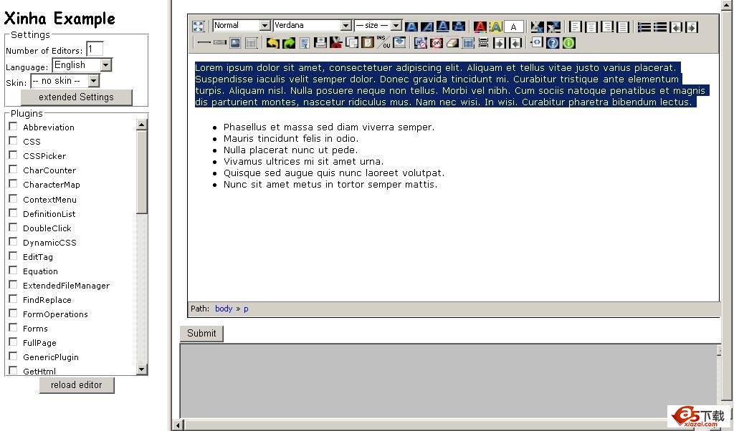Decrease indent with outdent icon
The image size is (734, 431).
pyautogui.click(x=676, y=27)
